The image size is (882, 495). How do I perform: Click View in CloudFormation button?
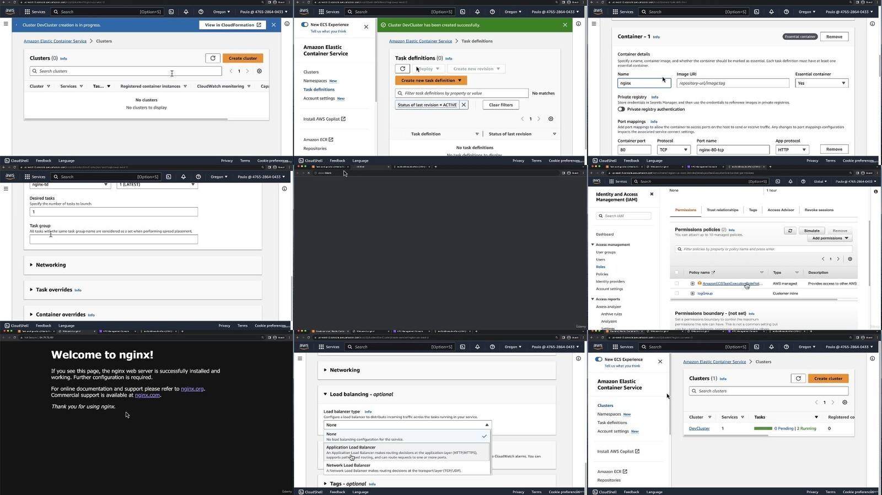233,25
